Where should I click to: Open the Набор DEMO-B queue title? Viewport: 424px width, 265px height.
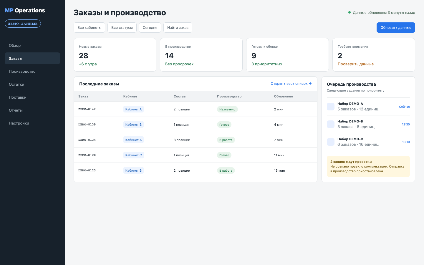350,121
